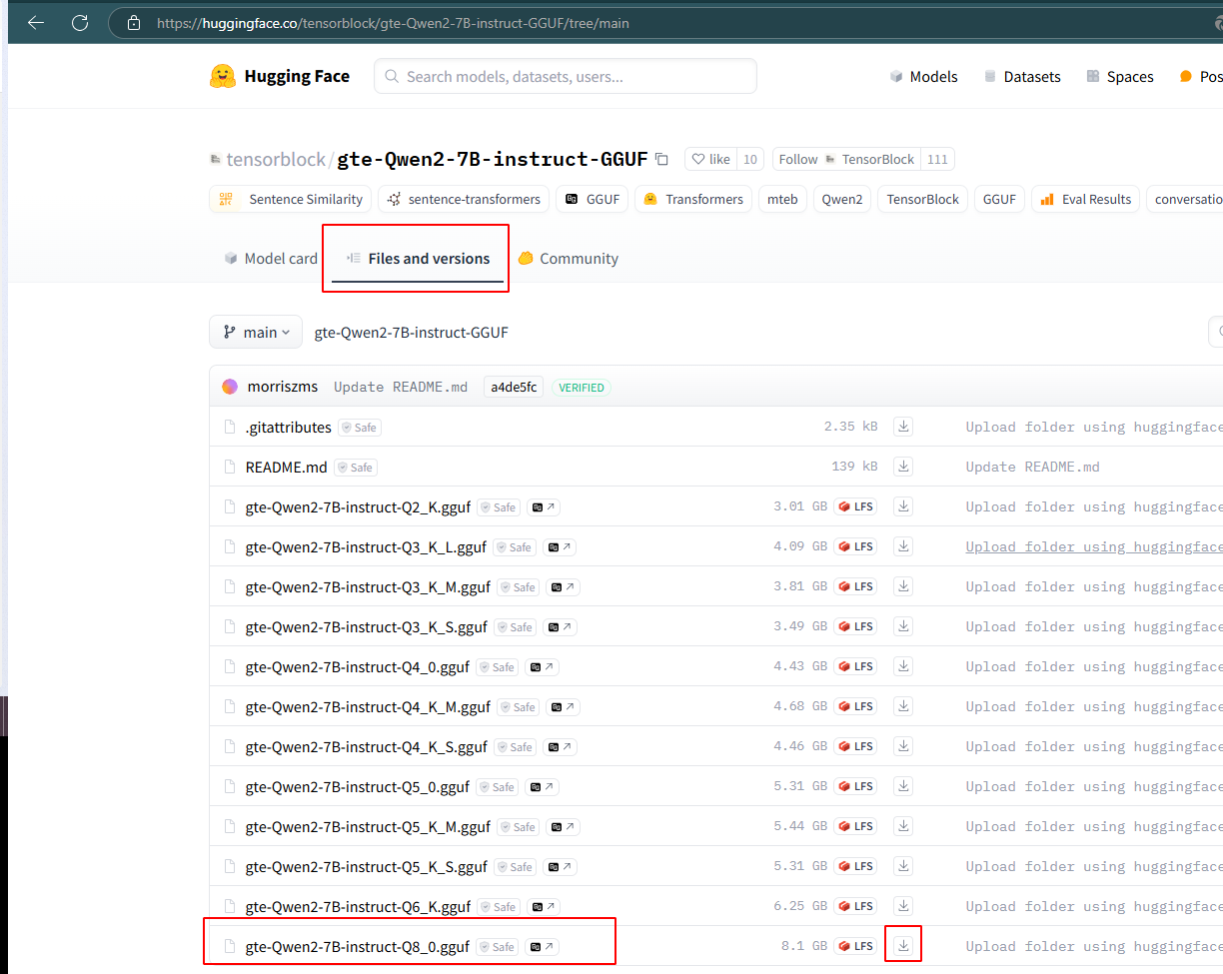Click the search models input field
This screenshot has width=1223, height=974.
click(x=565, y=76)
